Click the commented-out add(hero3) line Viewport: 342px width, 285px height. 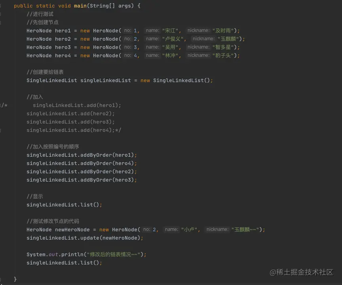point(70,122)
